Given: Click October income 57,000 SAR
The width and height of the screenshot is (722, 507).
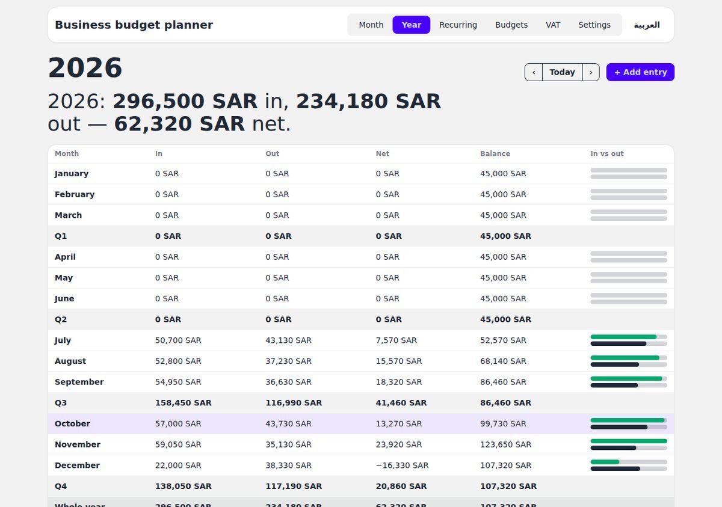Looking at the screenshot, I should coord(178,424).
